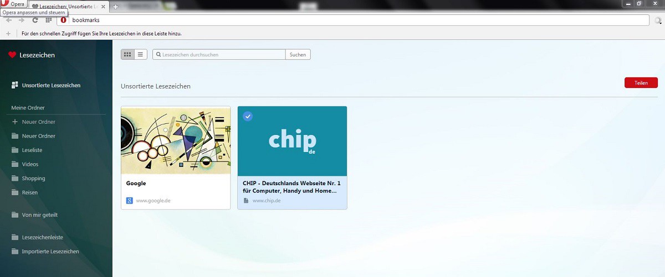665x277 pixels.
Task: Open the Leseliste folder
Action: pyautogui.click(x=32, y=150)
